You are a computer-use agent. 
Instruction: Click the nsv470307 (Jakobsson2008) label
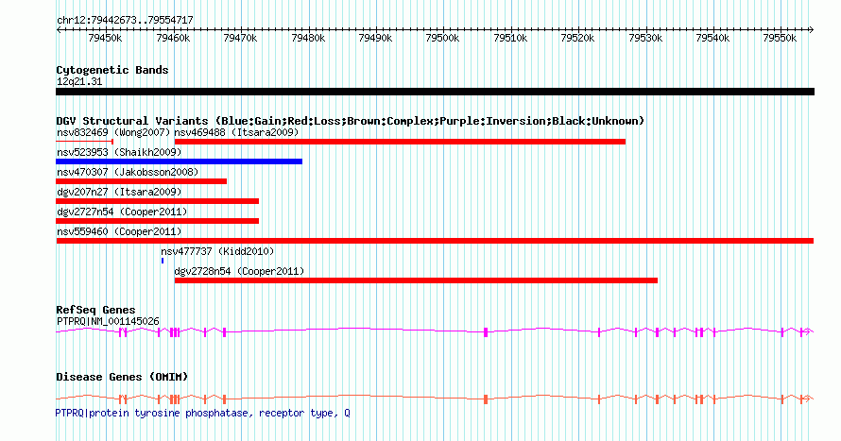click(128, 172)
